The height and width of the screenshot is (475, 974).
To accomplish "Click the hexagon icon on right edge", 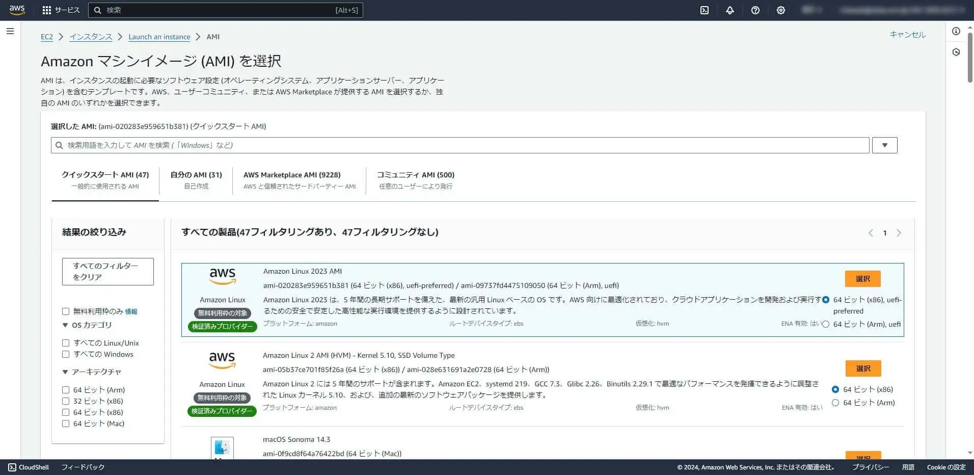I will point(956,52).
